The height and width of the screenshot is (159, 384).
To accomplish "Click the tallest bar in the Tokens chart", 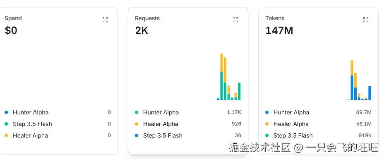I will tap(352, 80).
